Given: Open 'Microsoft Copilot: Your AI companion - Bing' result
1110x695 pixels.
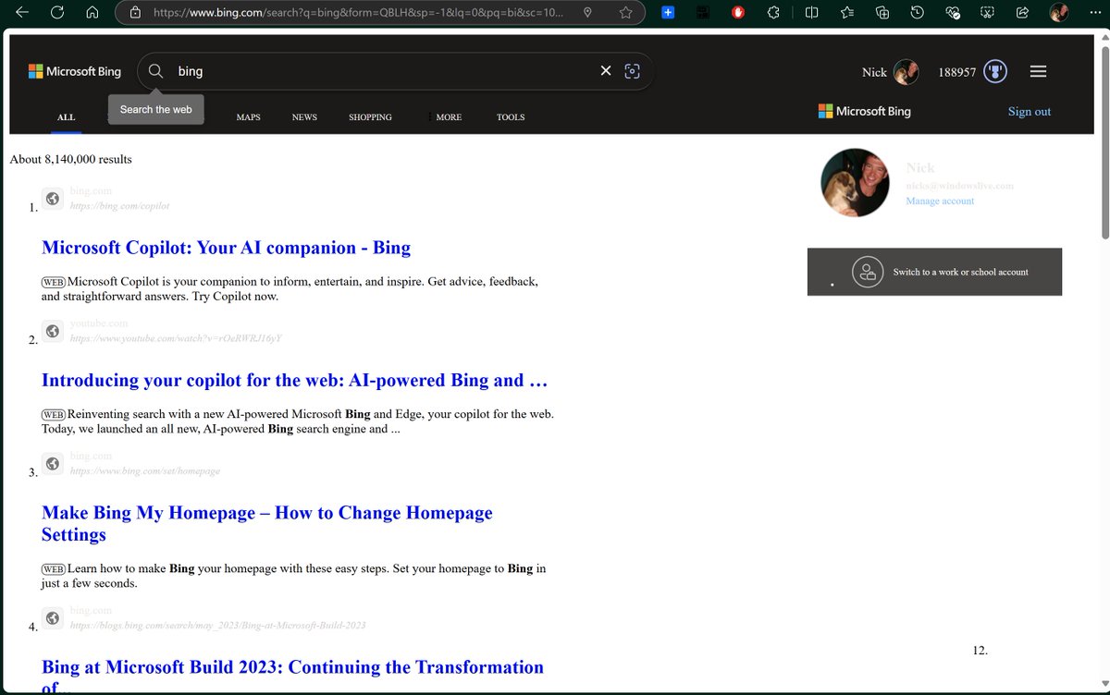Looking at the screenshot, I should 226,248.
